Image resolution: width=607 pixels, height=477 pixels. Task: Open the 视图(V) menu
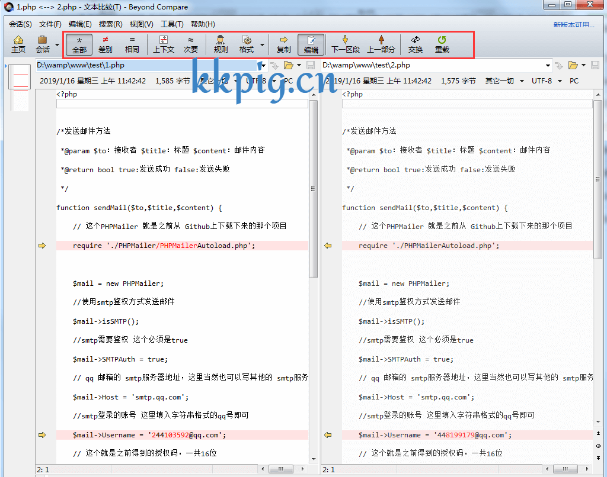tap(141, 24)
